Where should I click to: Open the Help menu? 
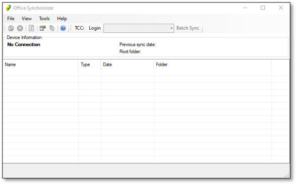coord(62,19)
